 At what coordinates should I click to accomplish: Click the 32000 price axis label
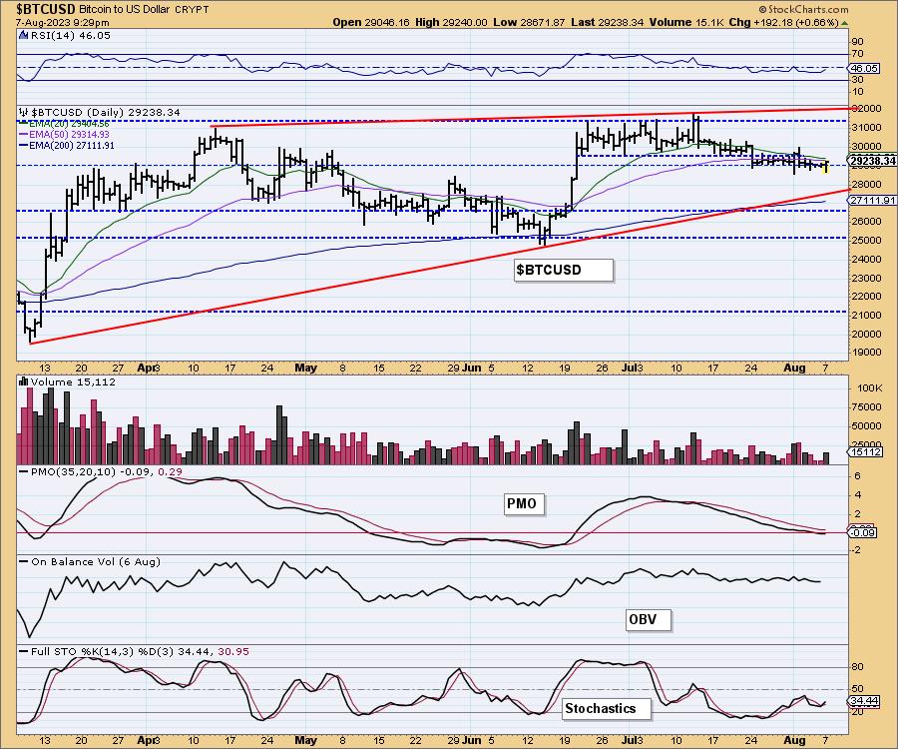click(x=866, y=108)
